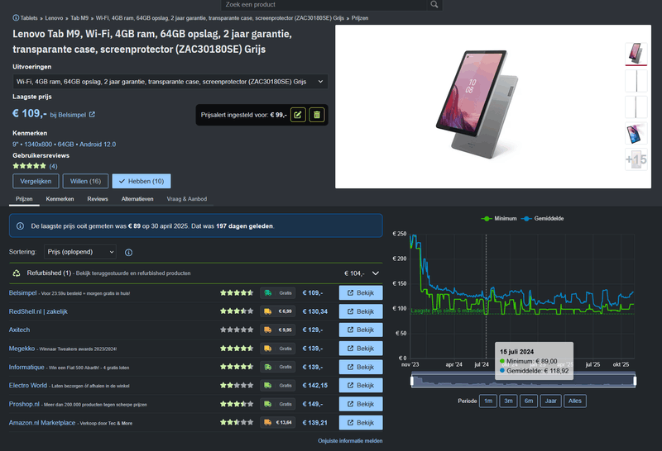Click RedShell.nl orange delivery truck icon

267,311
